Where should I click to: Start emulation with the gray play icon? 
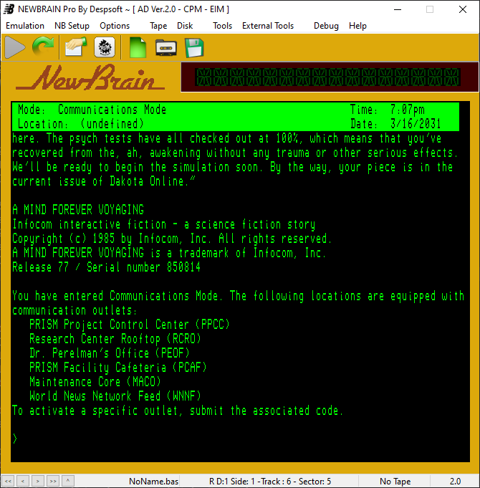[14, 47]
